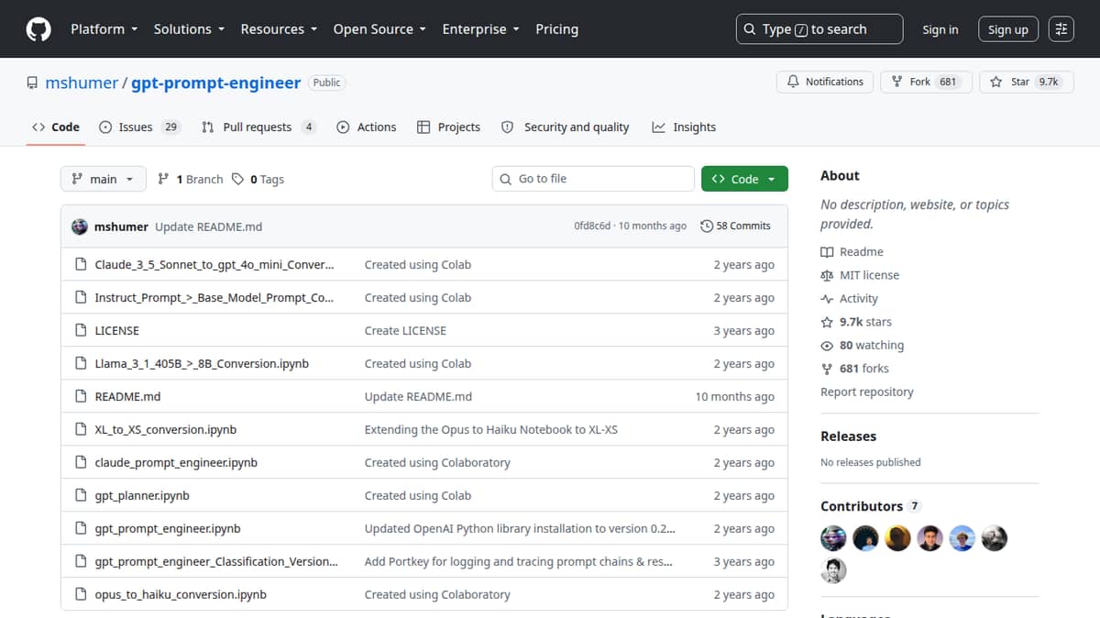
Task: Open Claude_3_5_Sonnet_to_gpt_4o_mini notebook file
Action: pyautogui.click(x=214, y=265)
